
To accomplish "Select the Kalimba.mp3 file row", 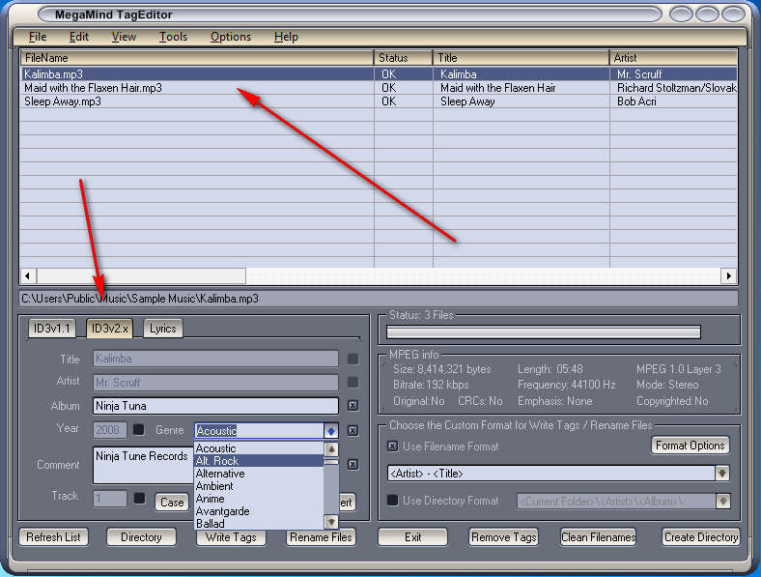I will [379, 74].
